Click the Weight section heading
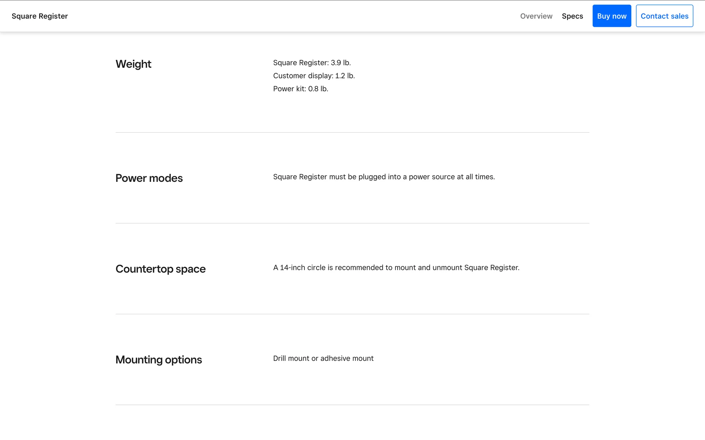The height and width of the screenshot is (440, 705). 133,64
